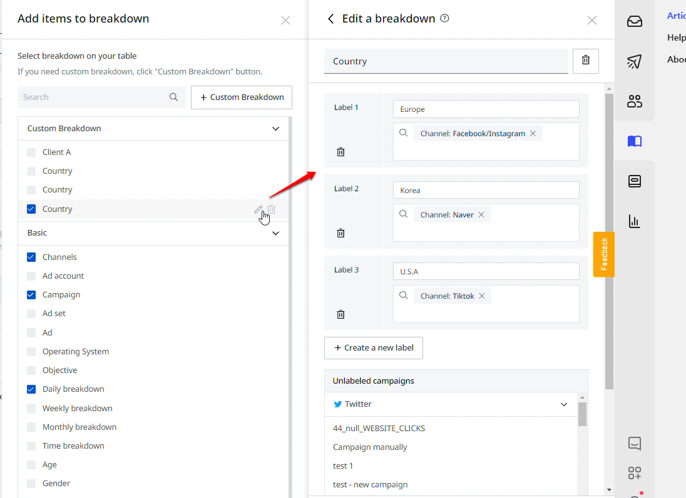Enable the Time breakdown checkbox
The width and height of the screenshot is (686, 498).
point(31,446)
